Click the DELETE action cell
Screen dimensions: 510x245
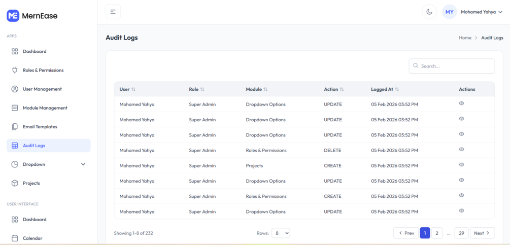(x=332, y=151)
